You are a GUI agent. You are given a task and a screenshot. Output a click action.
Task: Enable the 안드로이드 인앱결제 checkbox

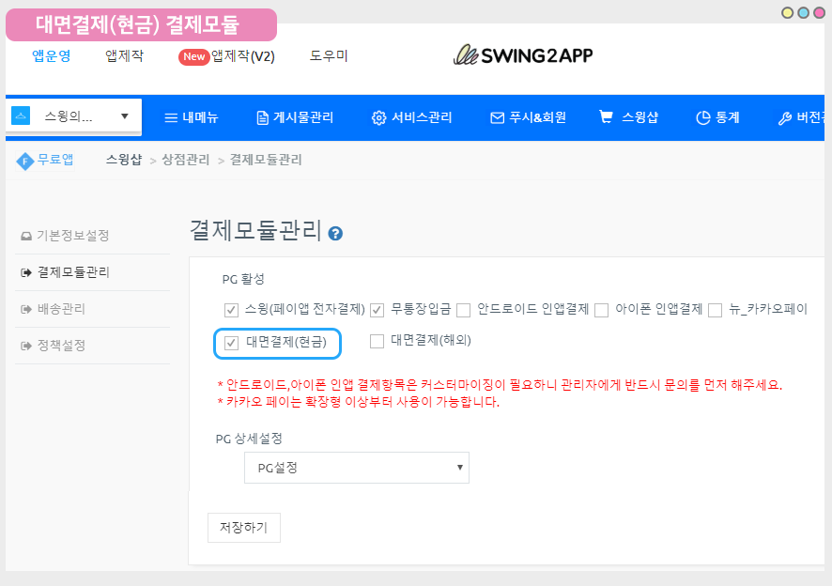[x=463, y=310]
